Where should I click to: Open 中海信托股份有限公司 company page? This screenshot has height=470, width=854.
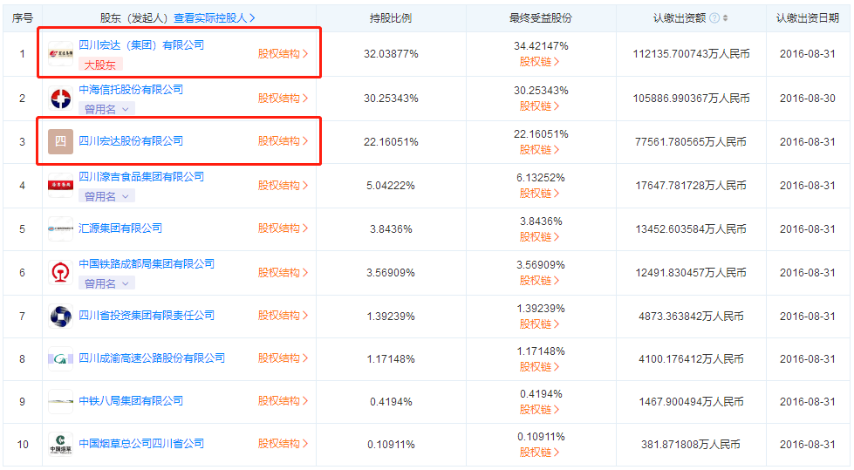(x=131, y=89)
